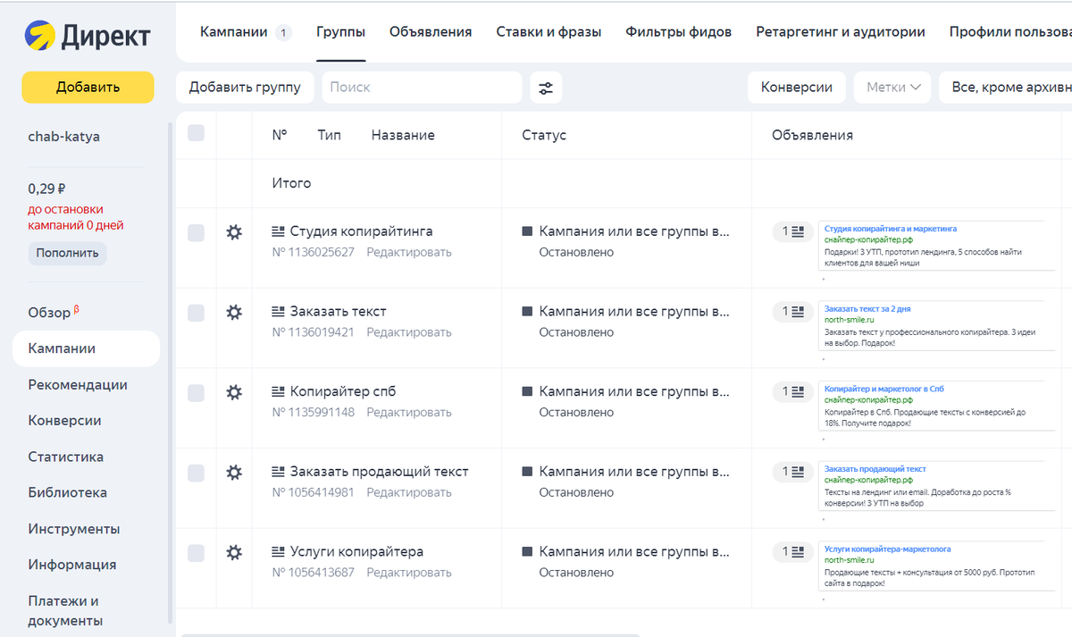Screen dimensions: 1072x637
Task: Click the text-ad type icon beside Заказать продающий текст
Action: click(x=278, y=471)
